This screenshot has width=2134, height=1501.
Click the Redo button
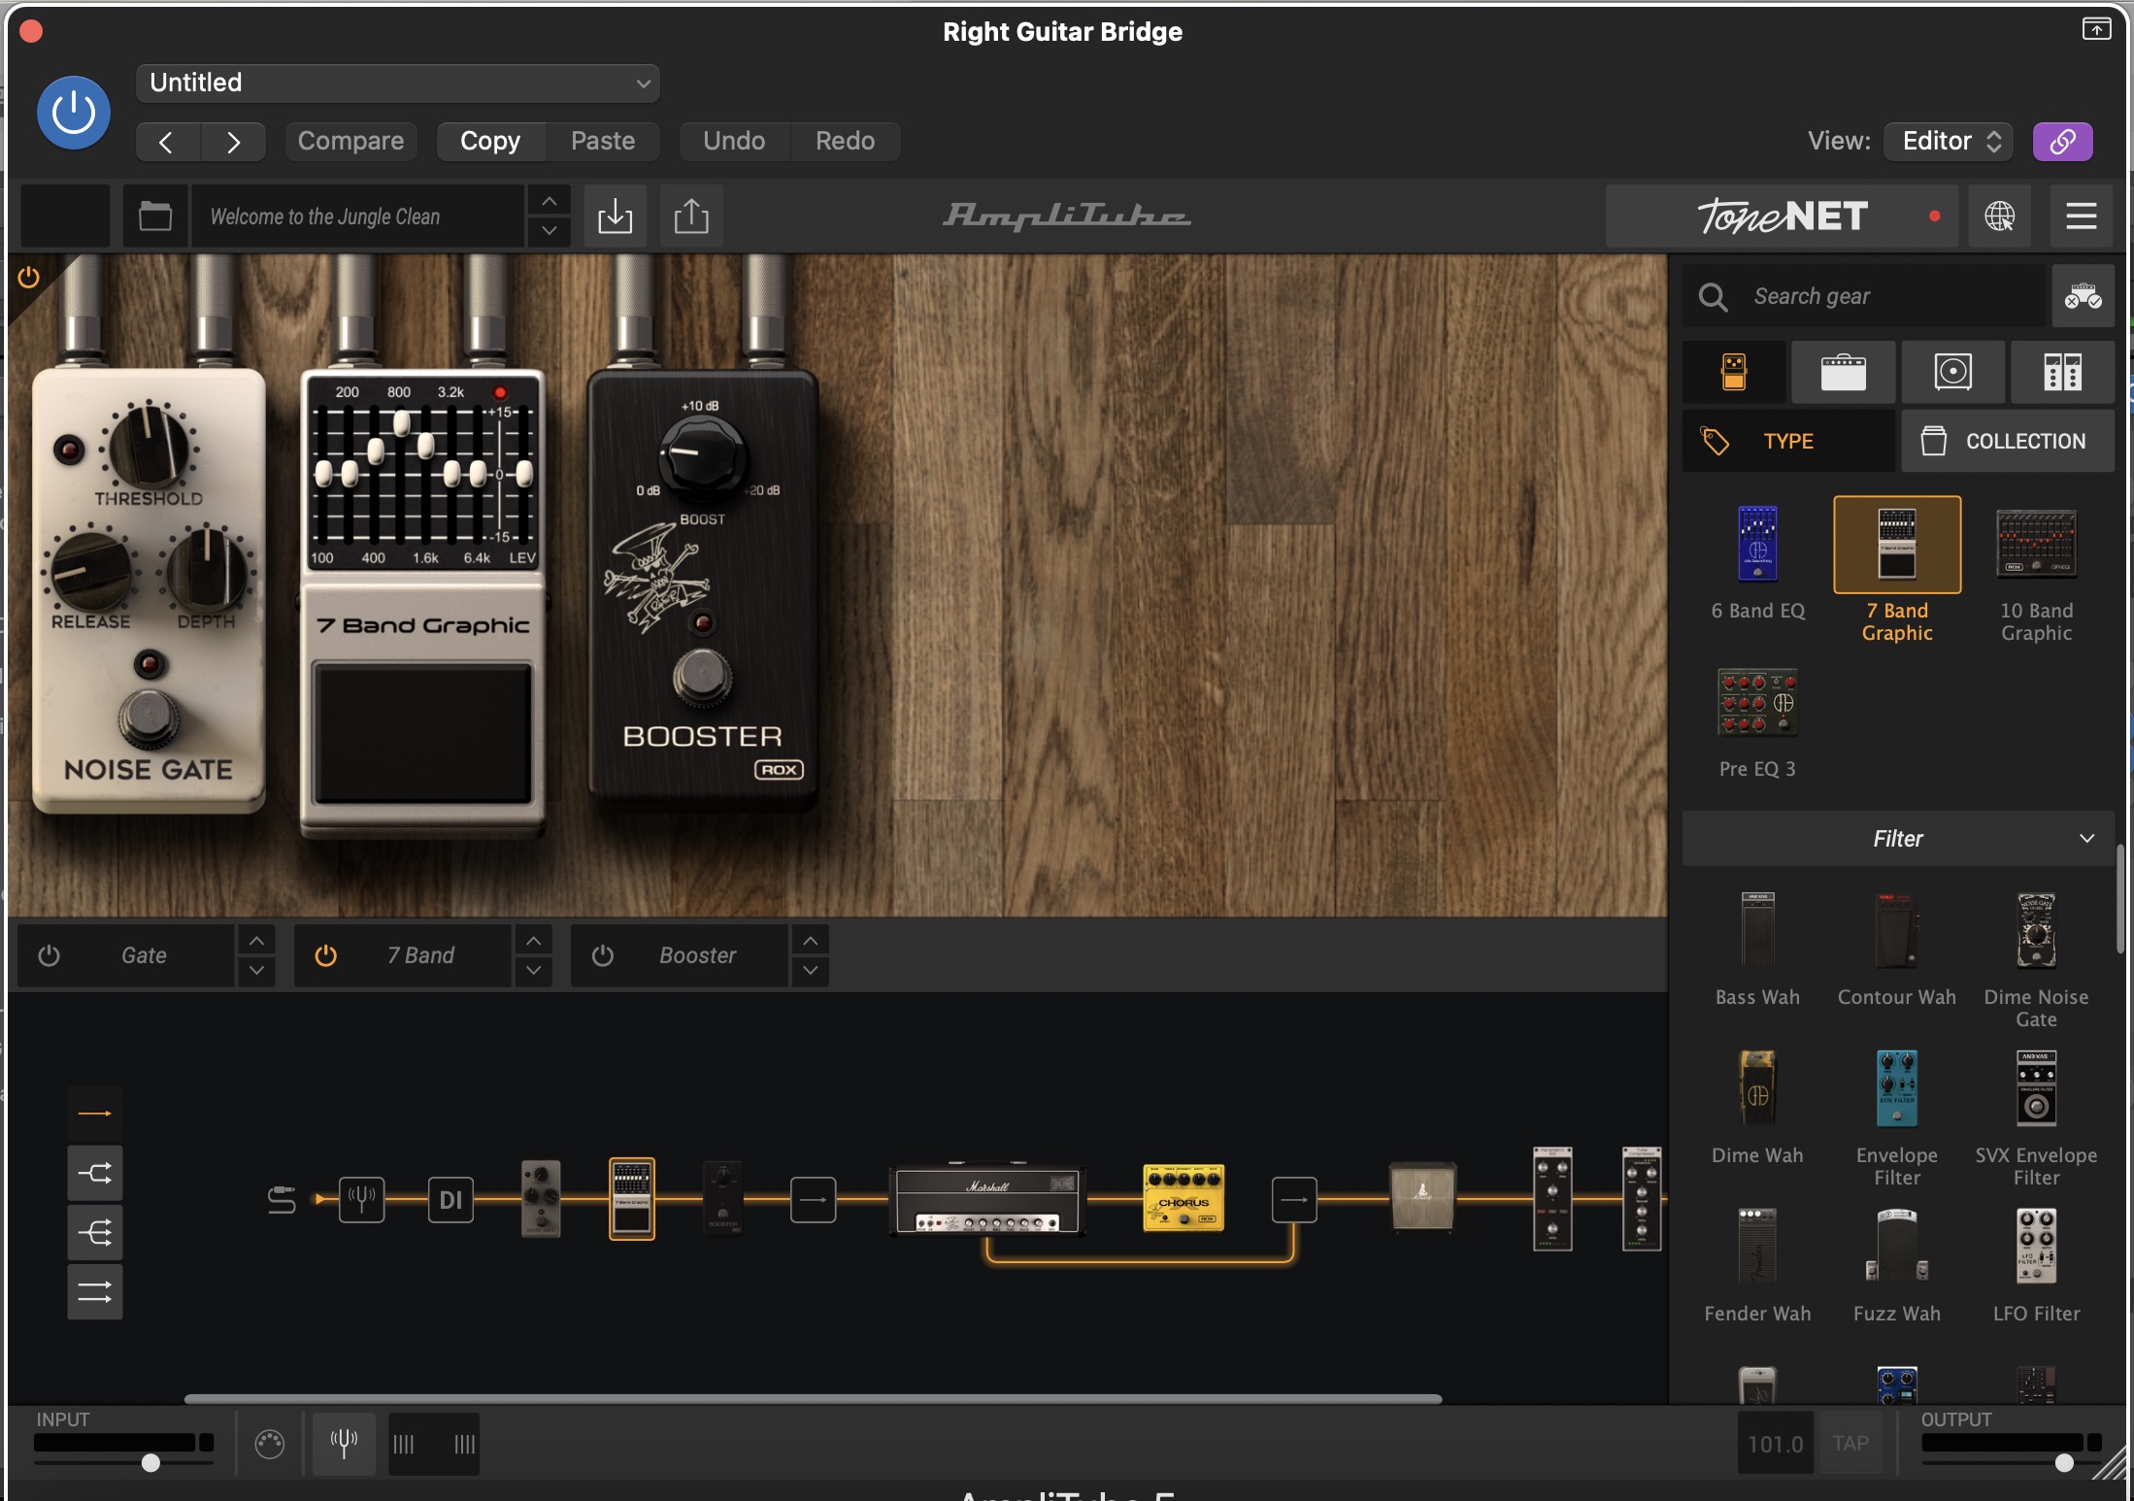(845, 142)
